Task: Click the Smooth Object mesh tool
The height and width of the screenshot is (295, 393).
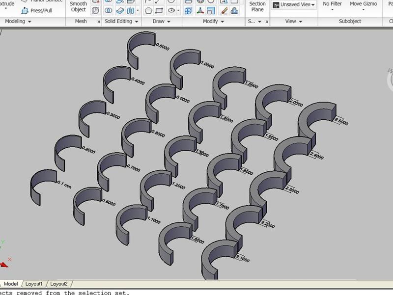Action: click(x=79, y=7)
